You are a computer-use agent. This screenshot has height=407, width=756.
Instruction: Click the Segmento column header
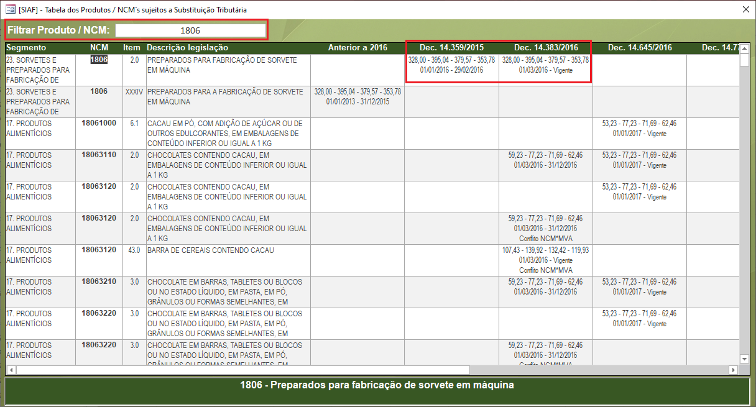click(x=26, y=48)
